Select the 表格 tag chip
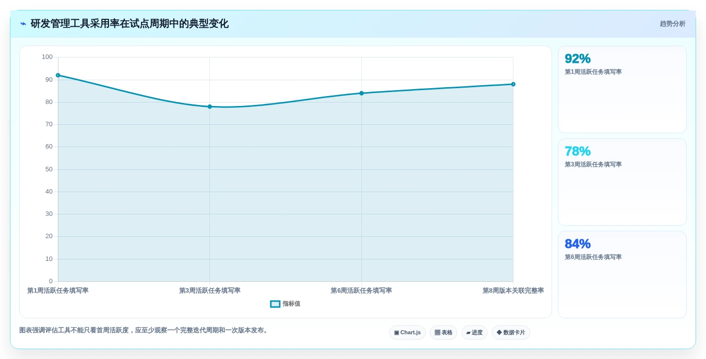Screen dimensions: 706x359 [444, 333]
